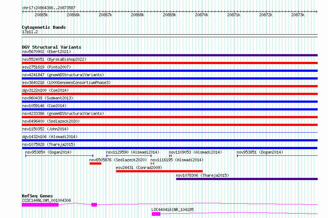328x218 pixels.
Task: Select the esv2751619 (Pinto2007) blue bar
Action: tap(170, 71)
